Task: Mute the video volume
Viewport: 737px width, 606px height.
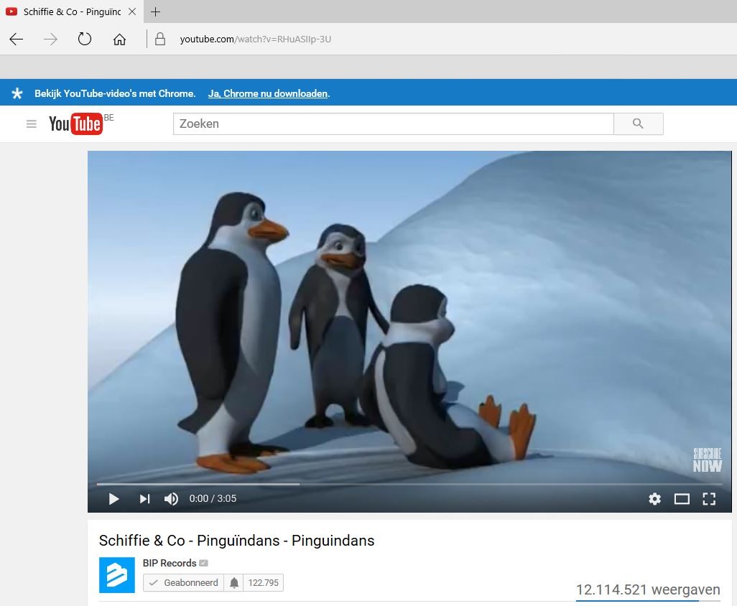Action: tap(171, 498)
